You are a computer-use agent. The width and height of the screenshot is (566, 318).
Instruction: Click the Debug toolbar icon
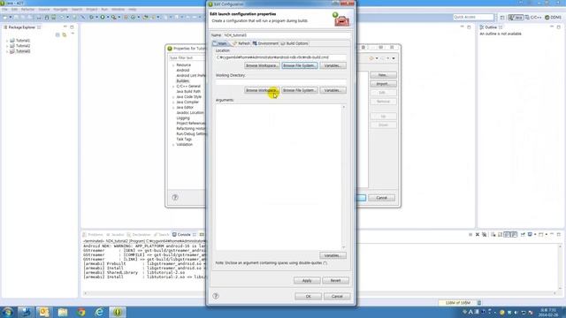click(x=91, y=17)
